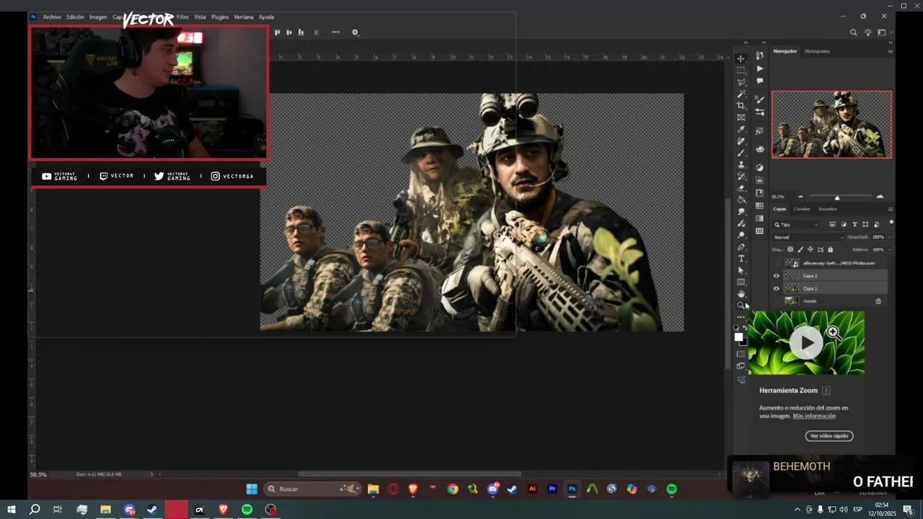The height and width of the screenshot is (519, 923).
Task: Click the navigator zoom slider handle
Action: click(x=837, y=197)
